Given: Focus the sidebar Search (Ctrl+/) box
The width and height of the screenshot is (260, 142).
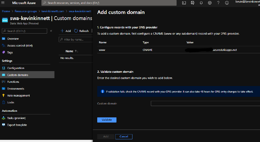Looking at the screenshot, I should tap(25, 31).
